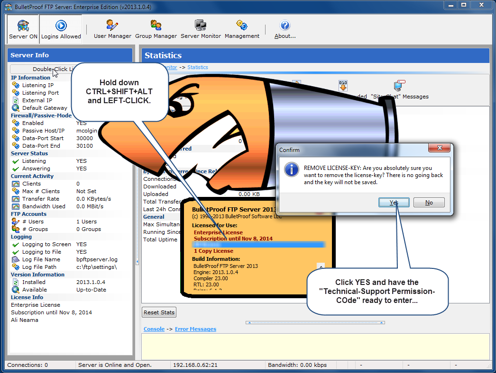Viewport: 496px width, 373px height.
Task: Click the Up-to-Date version value
Action: (x=91, y=290)
